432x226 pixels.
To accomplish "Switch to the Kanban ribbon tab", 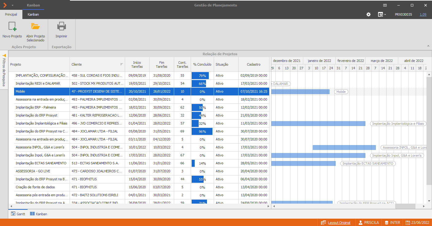I will 33,14.
